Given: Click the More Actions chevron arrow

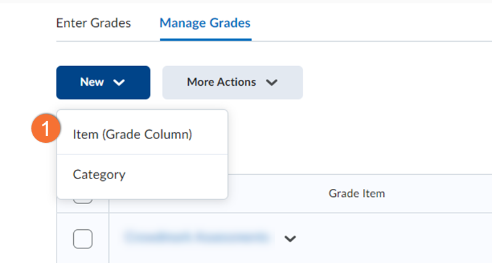Looking at the screenshot, I should pos(272,82).
